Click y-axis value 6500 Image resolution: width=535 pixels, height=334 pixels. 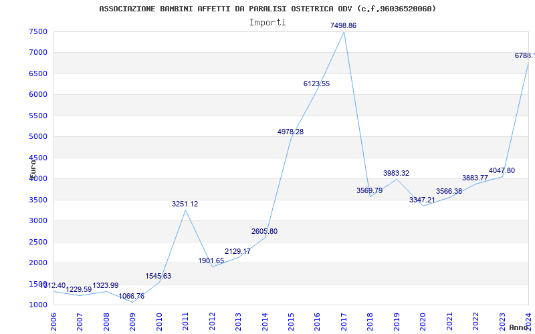38,73
